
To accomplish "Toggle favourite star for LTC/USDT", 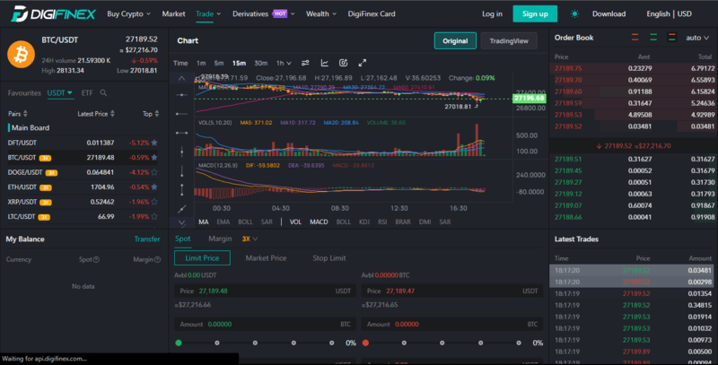I will click(x=154, y=216).
